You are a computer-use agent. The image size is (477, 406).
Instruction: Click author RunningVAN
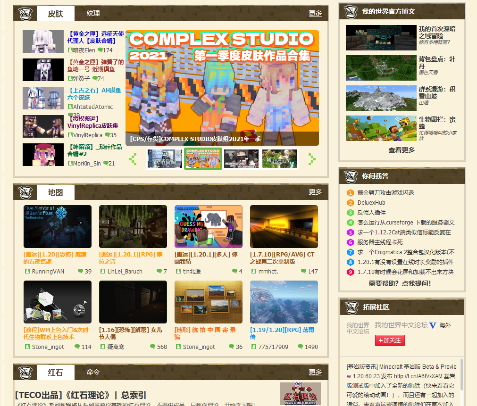48,271
